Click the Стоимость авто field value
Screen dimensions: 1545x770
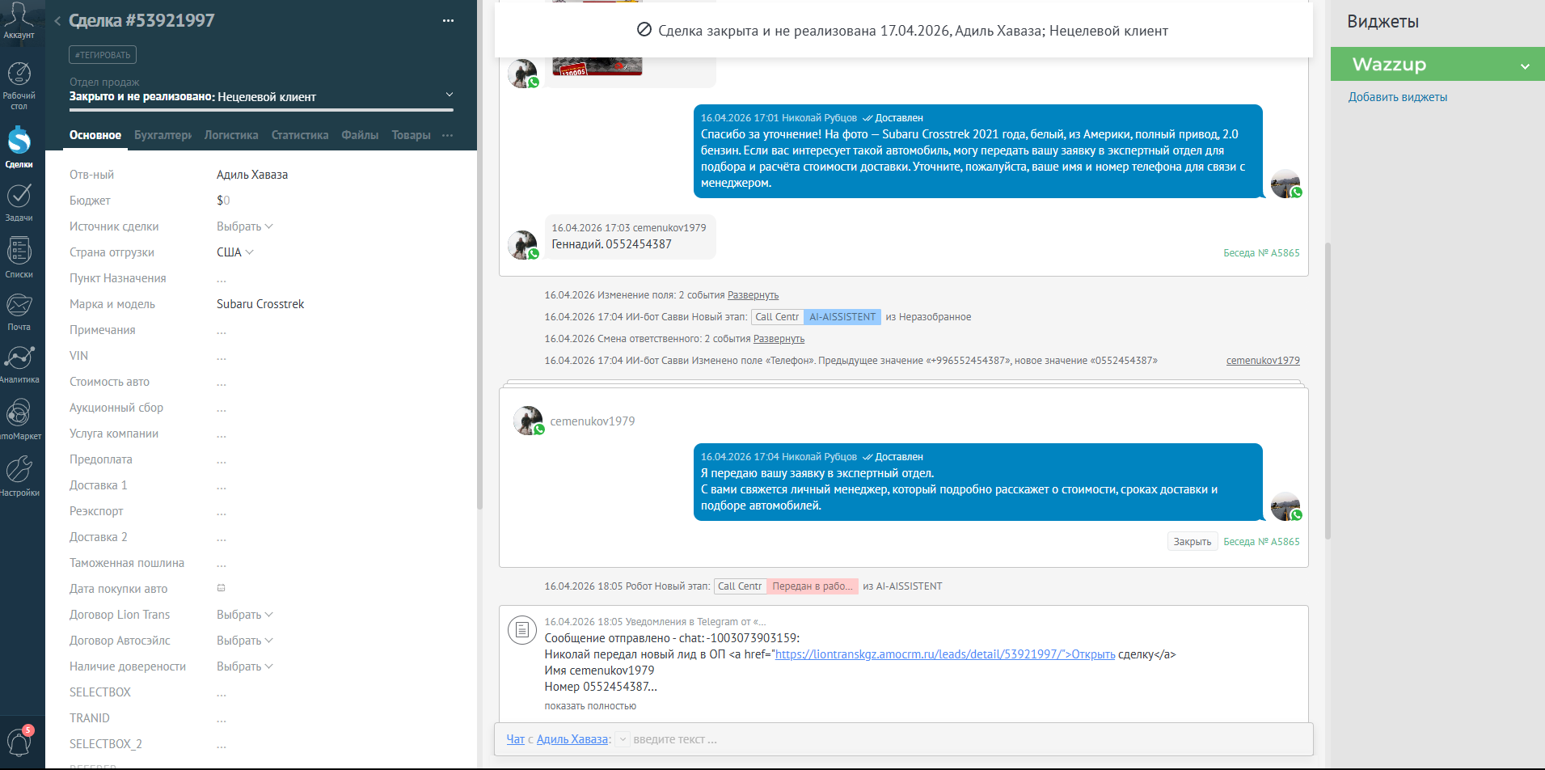[x=222, y=383]
